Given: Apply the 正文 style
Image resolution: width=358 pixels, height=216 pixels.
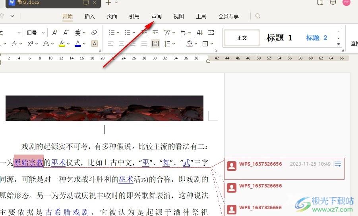Looking at the screenshot, I should (242, 38).
